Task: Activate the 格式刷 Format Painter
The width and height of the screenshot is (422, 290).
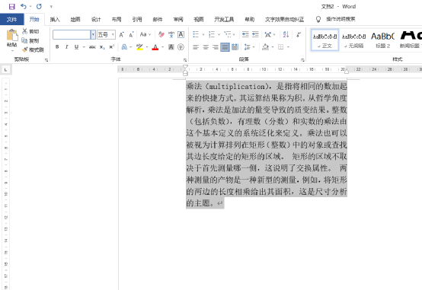Action: pyautogui.click(x=33, y=49)
